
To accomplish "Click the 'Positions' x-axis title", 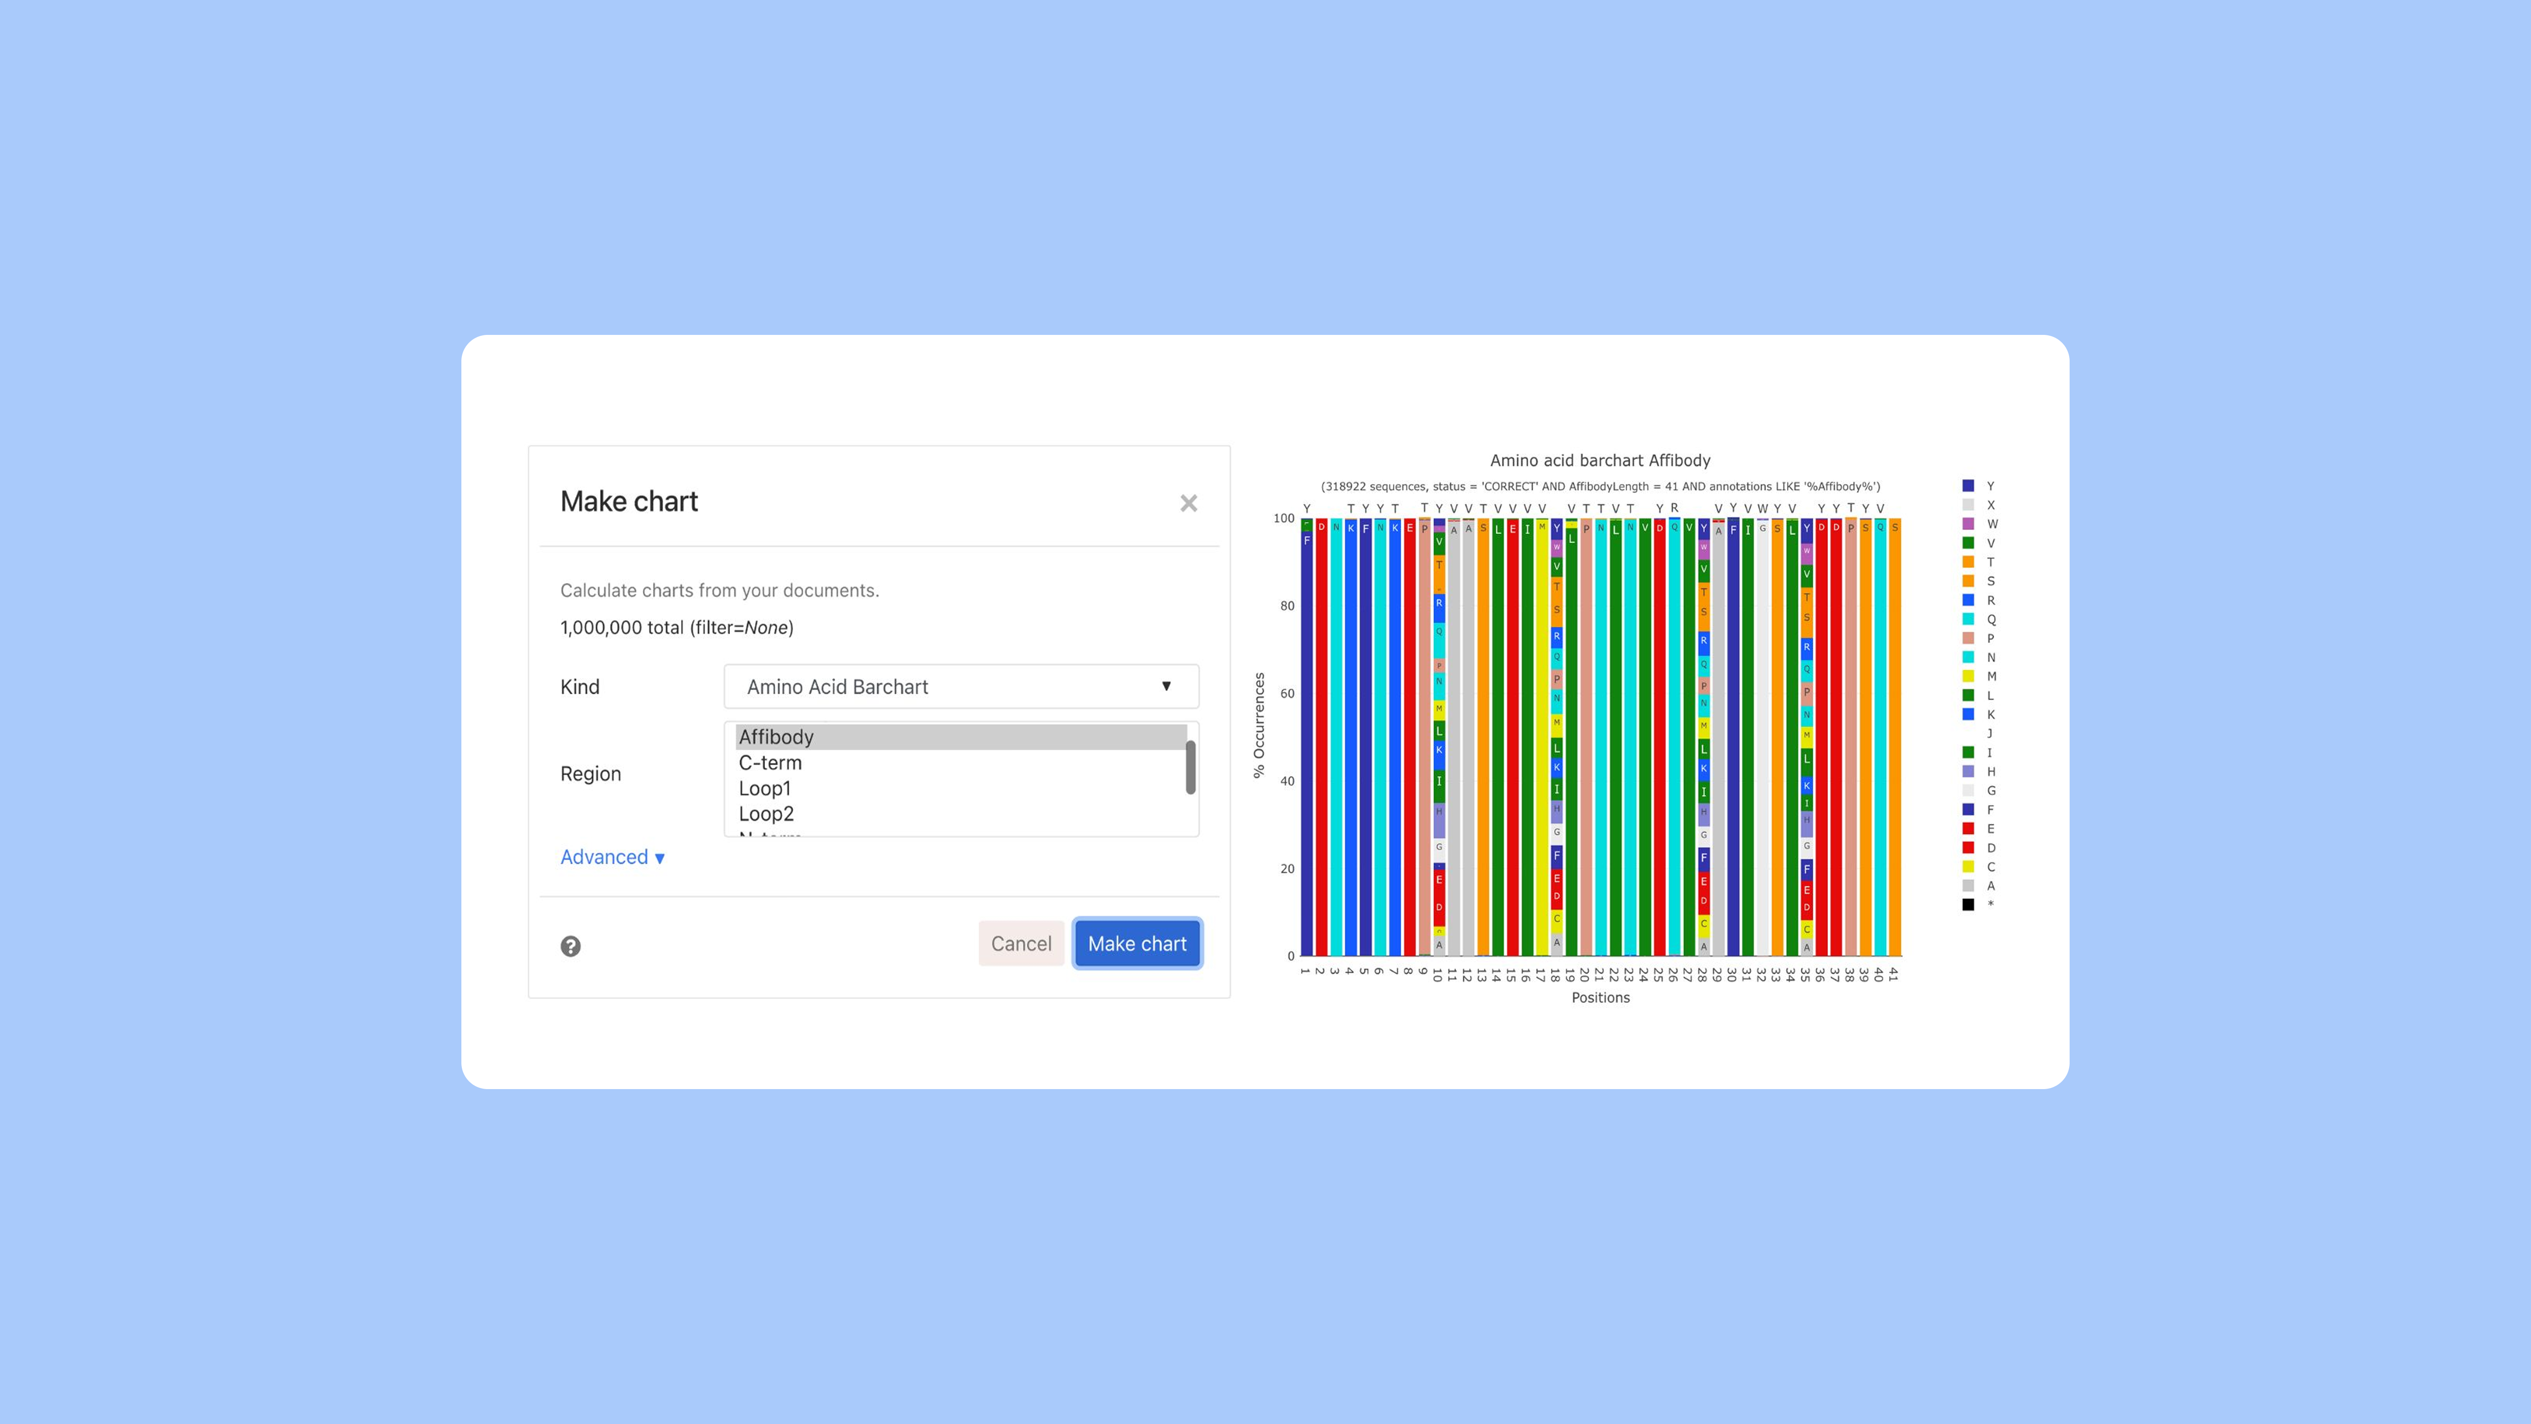I will pos(1600,998).
